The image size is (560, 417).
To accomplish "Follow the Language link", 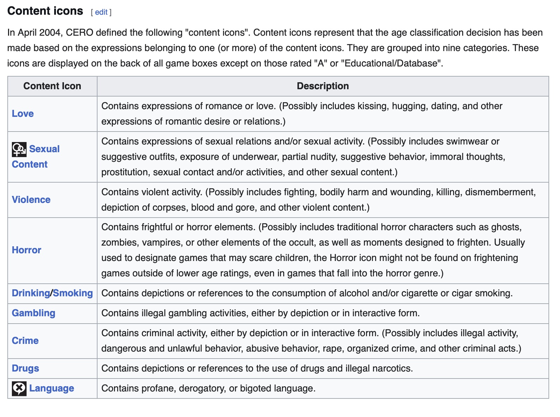I will coord(52,388).
